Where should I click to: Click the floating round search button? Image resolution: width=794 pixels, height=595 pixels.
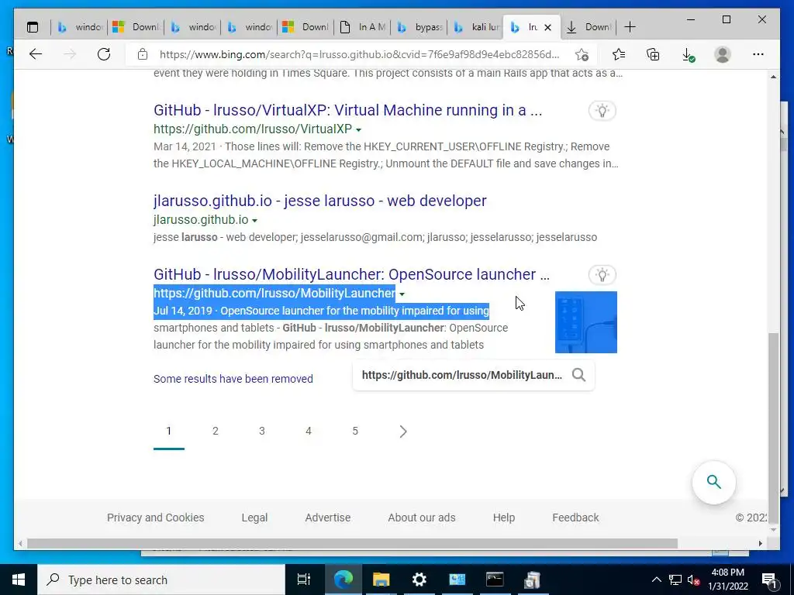pos(714,482)
